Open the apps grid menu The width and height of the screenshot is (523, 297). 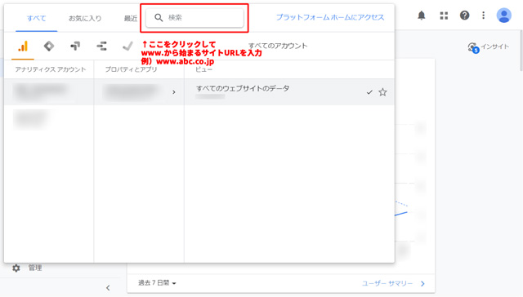444,16
